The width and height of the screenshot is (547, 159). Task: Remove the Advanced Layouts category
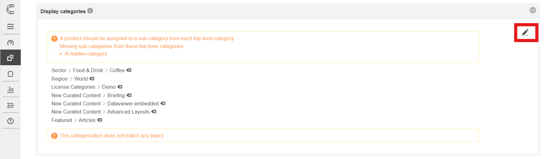tap(154, 112)
